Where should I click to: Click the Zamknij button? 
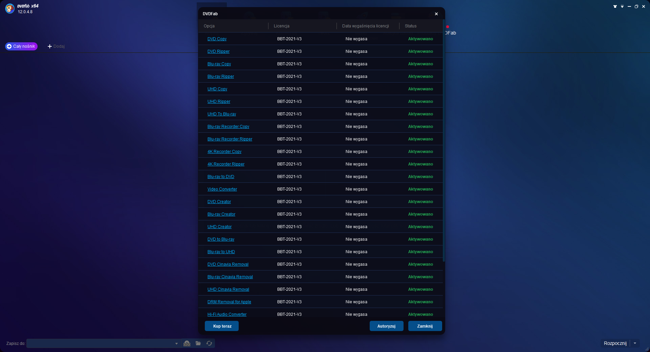click(x=425, y=326)
